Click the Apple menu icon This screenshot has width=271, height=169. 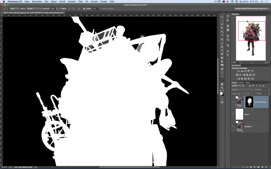coord(4,2)
